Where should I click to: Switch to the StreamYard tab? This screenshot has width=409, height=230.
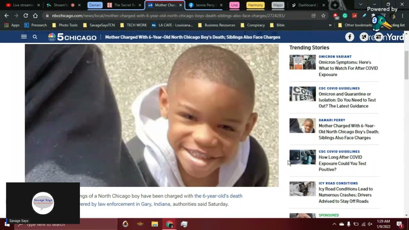[64, 5]
